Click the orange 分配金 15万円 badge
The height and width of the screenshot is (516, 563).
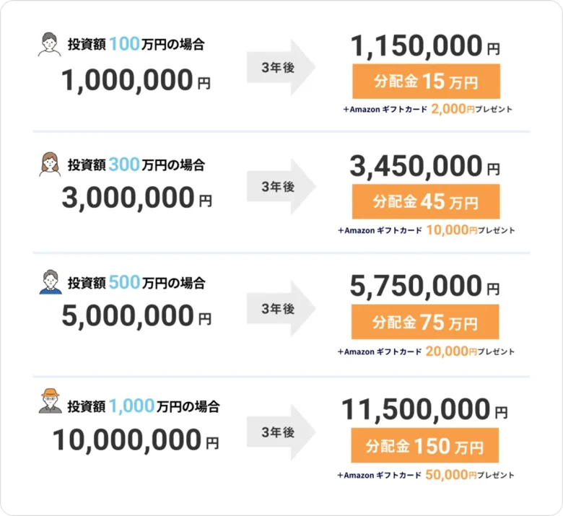[x=425, y=82]
